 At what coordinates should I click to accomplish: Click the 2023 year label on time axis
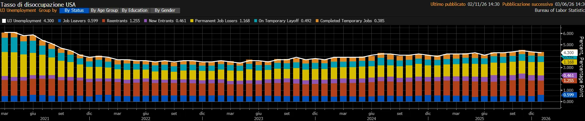tap(259, 119)
